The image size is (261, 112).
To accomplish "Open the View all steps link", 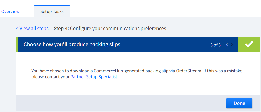I will point(32,29).
